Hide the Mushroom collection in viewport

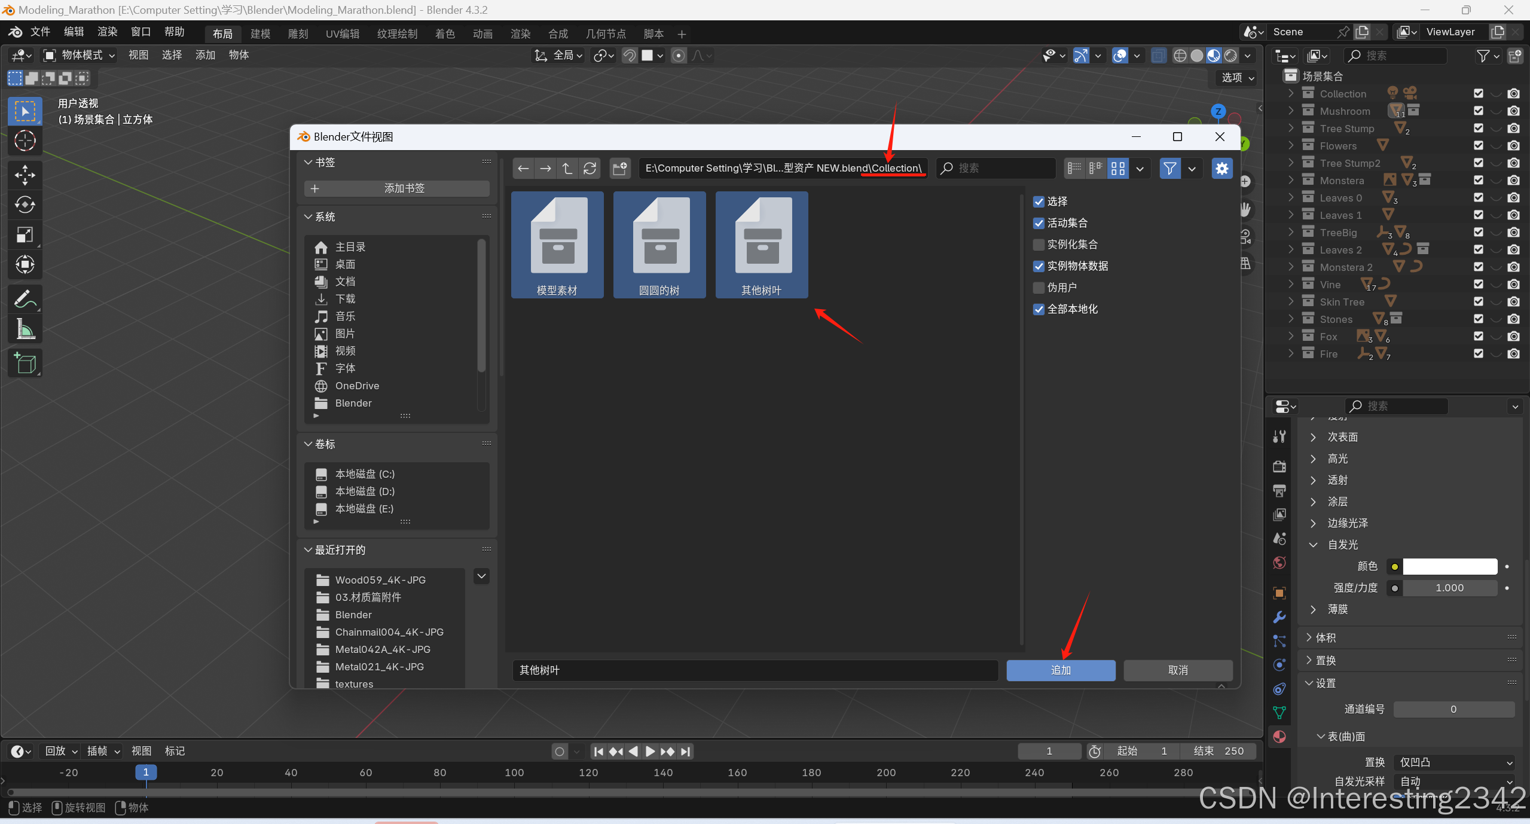[1496, 111]
